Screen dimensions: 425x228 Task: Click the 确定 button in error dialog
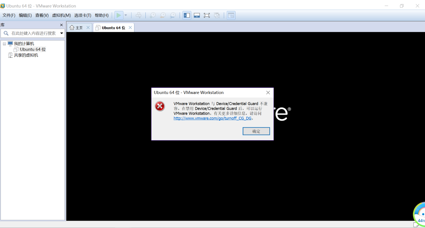[256, 131]
